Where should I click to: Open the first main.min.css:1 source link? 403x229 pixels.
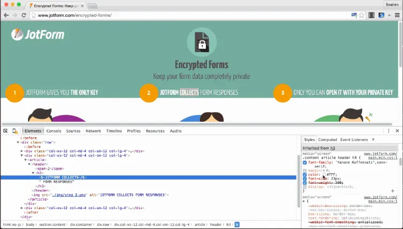tap(383, 158)
